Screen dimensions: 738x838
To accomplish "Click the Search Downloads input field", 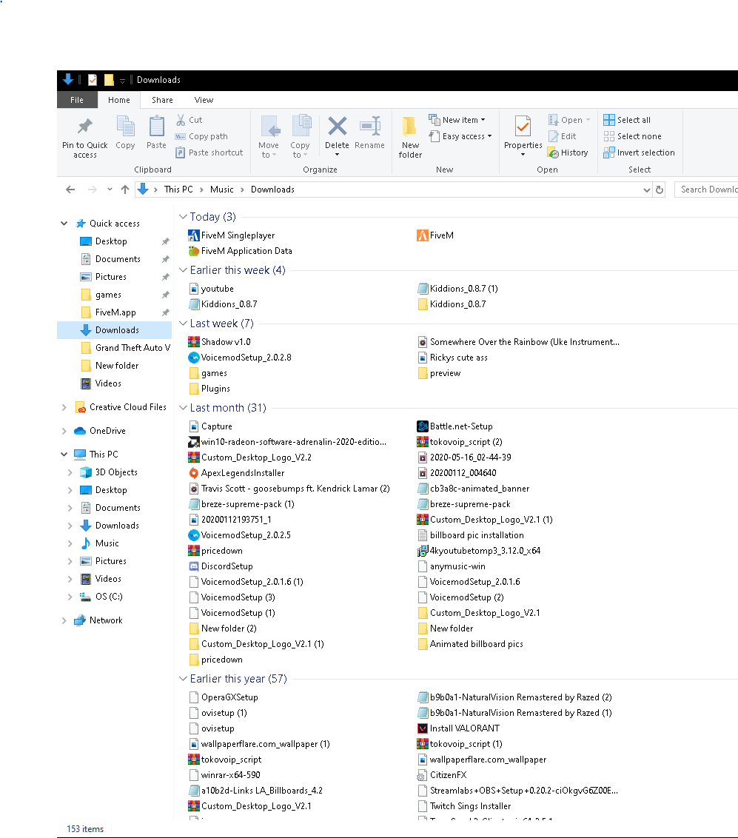I will coord(707,190).
